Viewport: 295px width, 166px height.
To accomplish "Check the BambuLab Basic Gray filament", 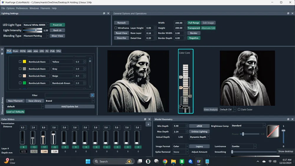I will point(20,69).
